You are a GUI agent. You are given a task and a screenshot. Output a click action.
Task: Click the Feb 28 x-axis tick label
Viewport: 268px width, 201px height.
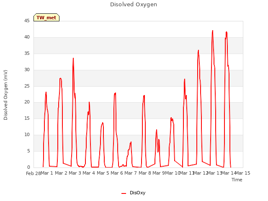[x=33, y=173]
